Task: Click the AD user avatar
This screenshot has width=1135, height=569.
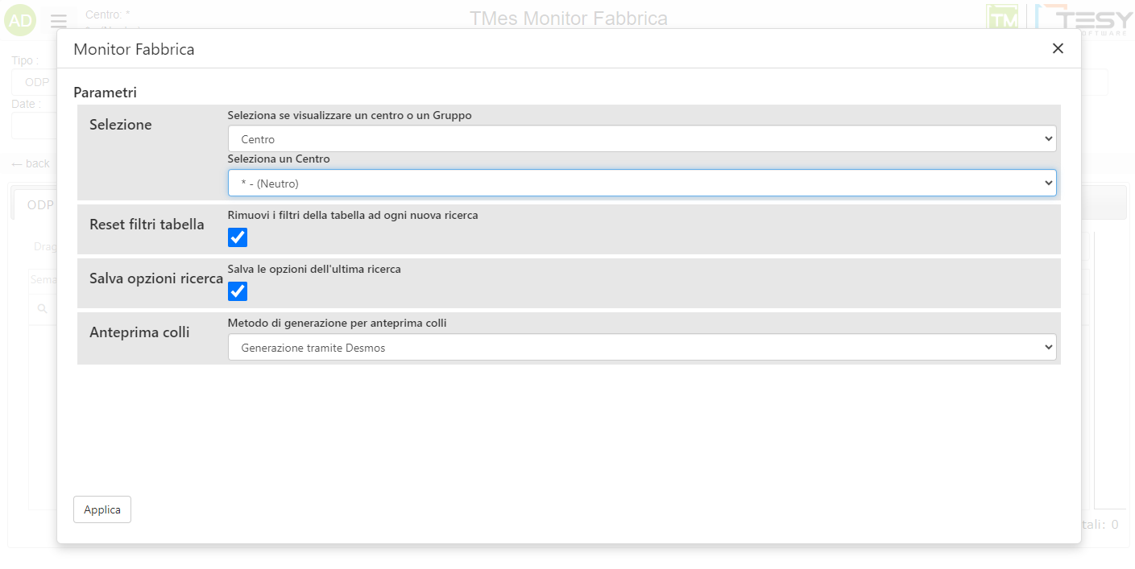Action: [20, 21]
